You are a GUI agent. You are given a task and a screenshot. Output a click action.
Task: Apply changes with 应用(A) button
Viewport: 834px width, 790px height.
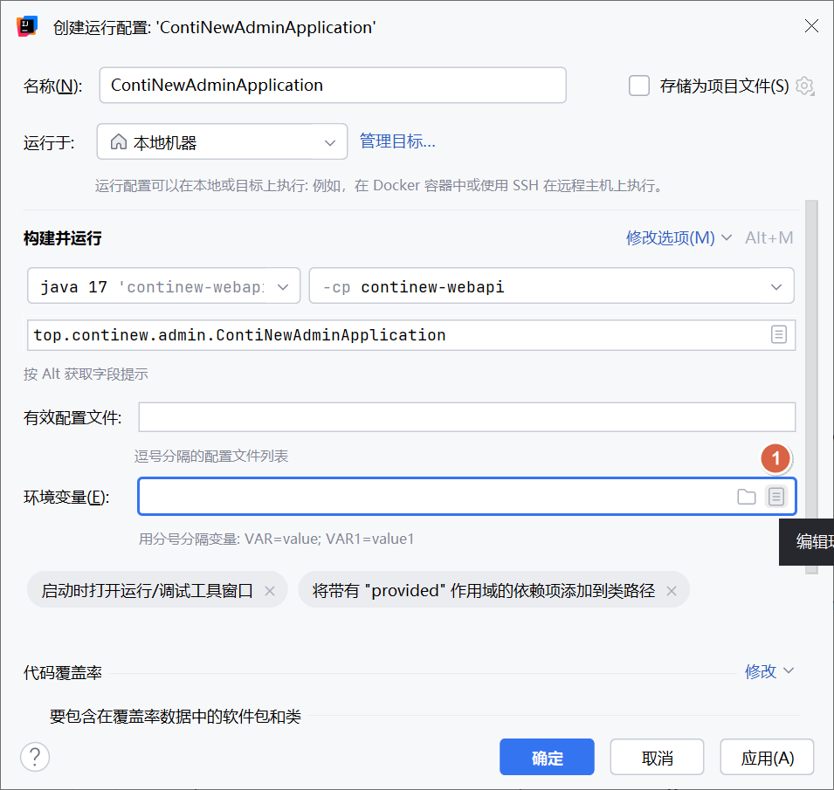pyautogui.click(x=767, y=757)
